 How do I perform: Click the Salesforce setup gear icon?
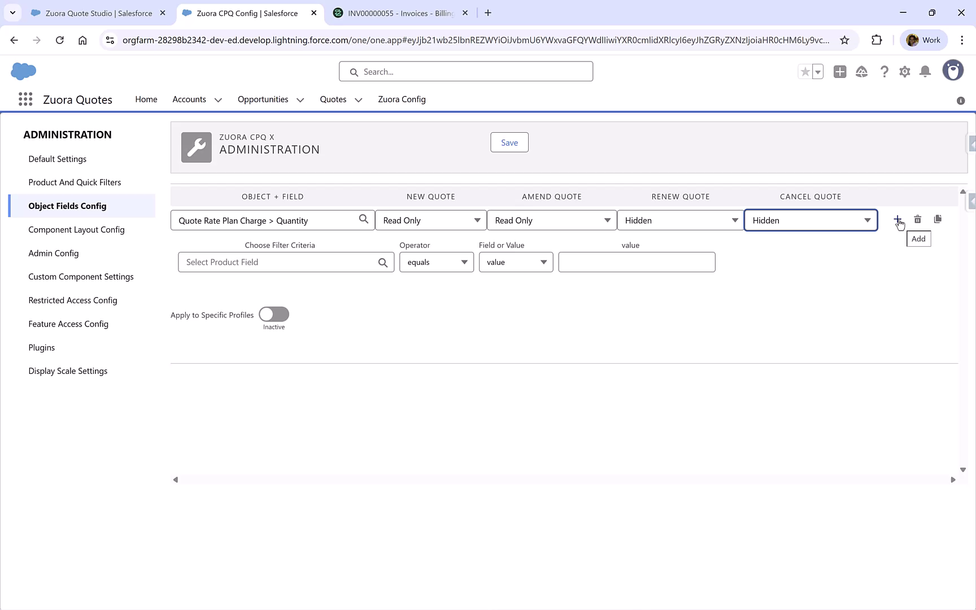pos(904,72)
